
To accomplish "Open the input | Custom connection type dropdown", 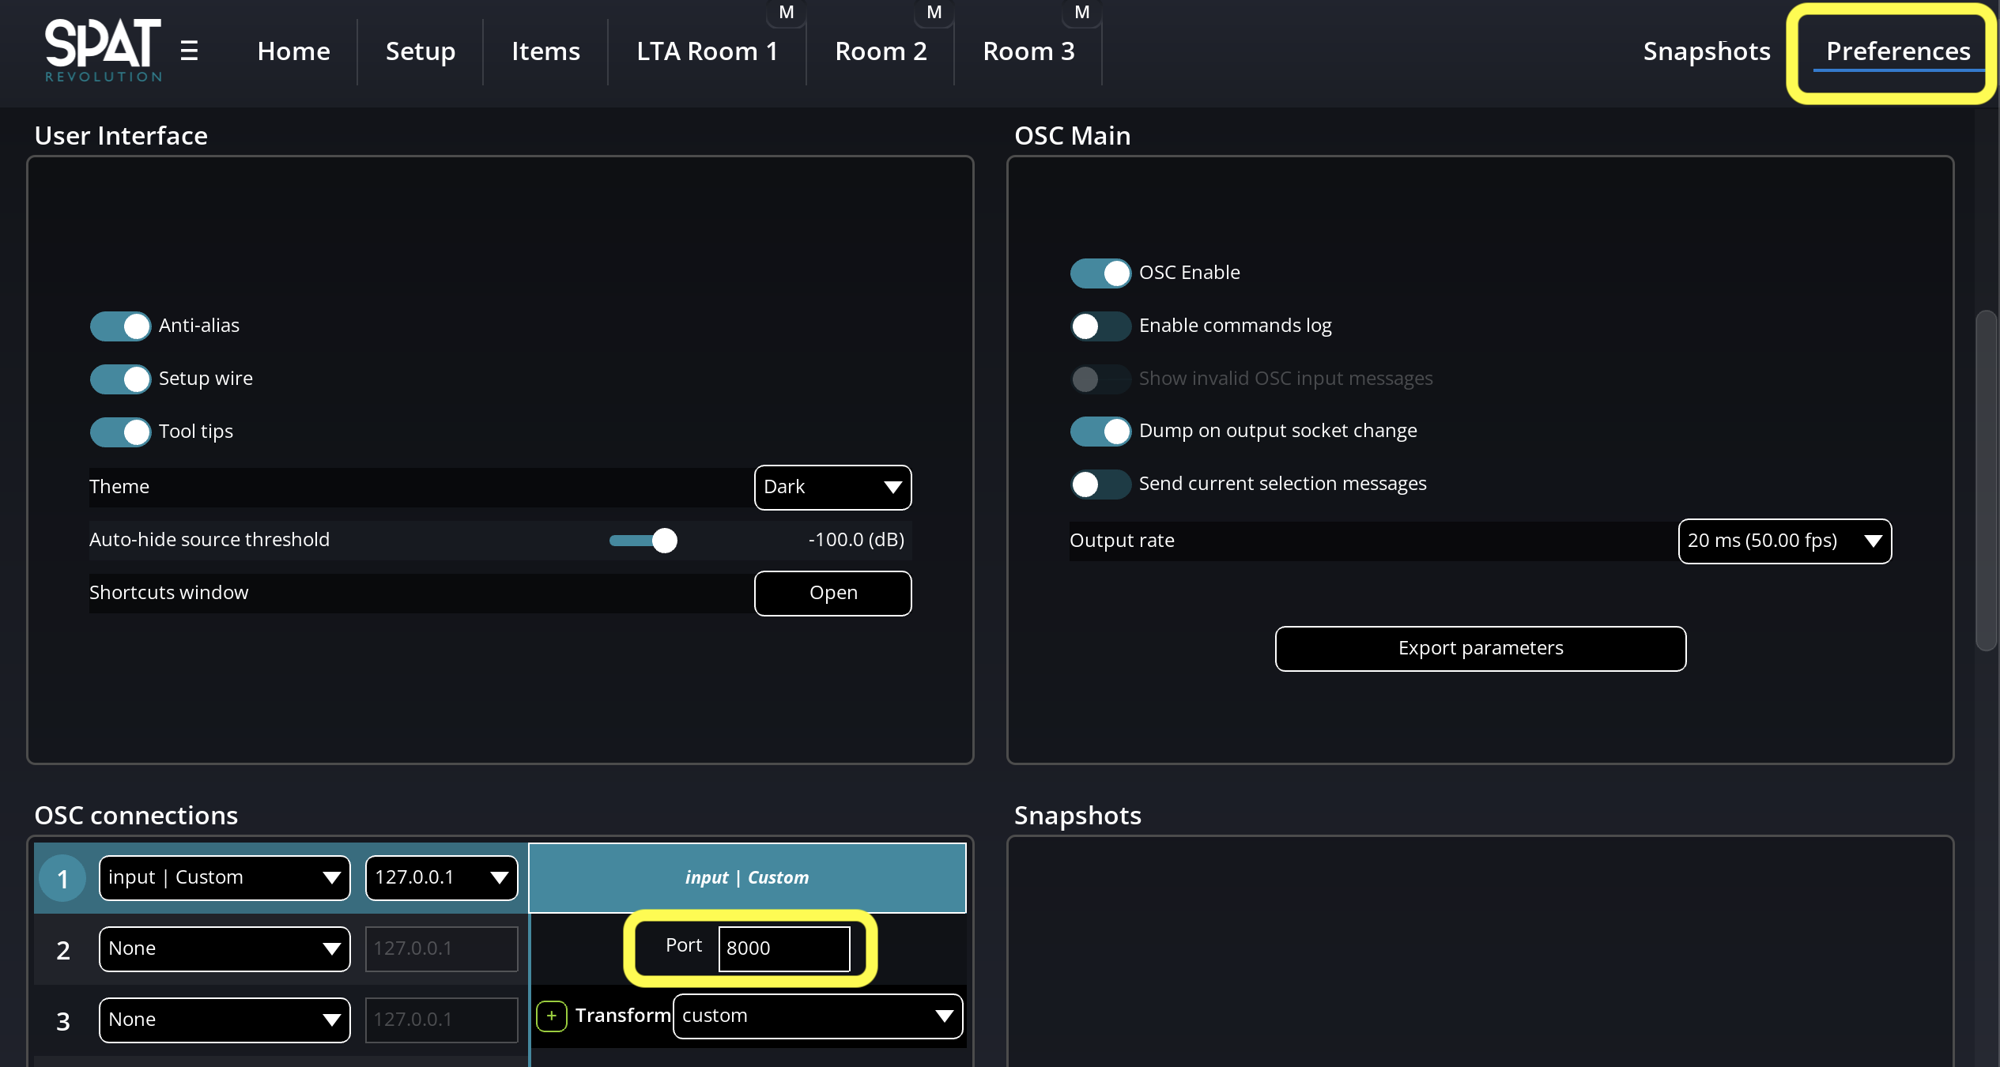I will [x=225, y=877].
